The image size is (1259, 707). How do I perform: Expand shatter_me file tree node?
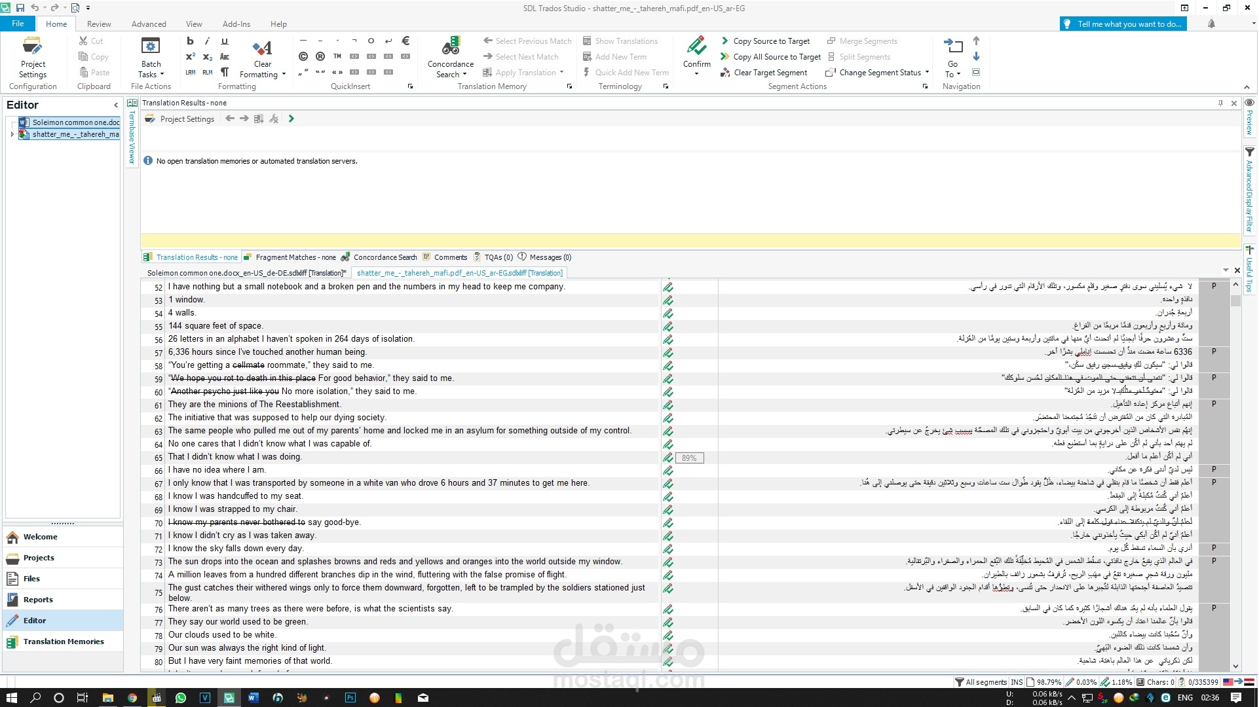[12, 134]
